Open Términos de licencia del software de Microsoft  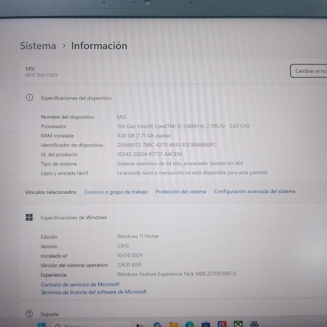point(94,292)
